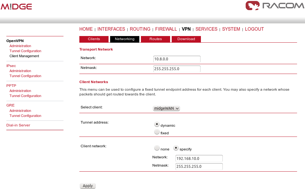
Task: Select the dynamic tunnel address option
Action: 157,125
